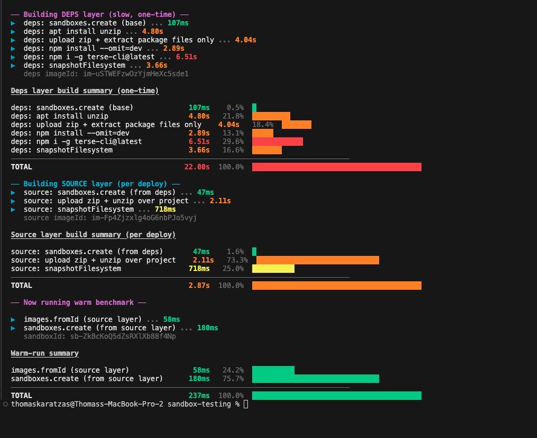
Task: Click the 100.0% value beside 22.00s
Action: coord(231,167)
